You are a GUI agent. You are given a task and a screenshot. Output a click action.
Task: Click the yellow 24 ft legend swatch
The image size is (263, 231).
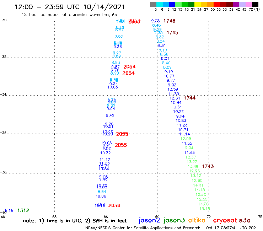[x=198, y=4]
